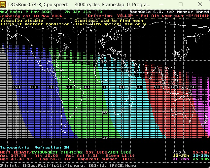Click the 'Elong 11.19' value
Image resolution: width=210 pixels, height=168 pixels.
tap(120, 156)
